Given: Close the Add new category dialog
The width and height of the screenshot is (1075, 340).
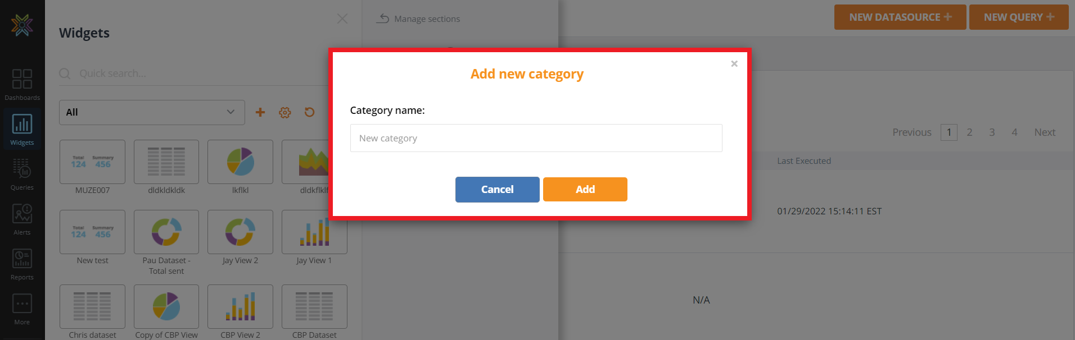Looking at the screenshot, I should (734, 64).
